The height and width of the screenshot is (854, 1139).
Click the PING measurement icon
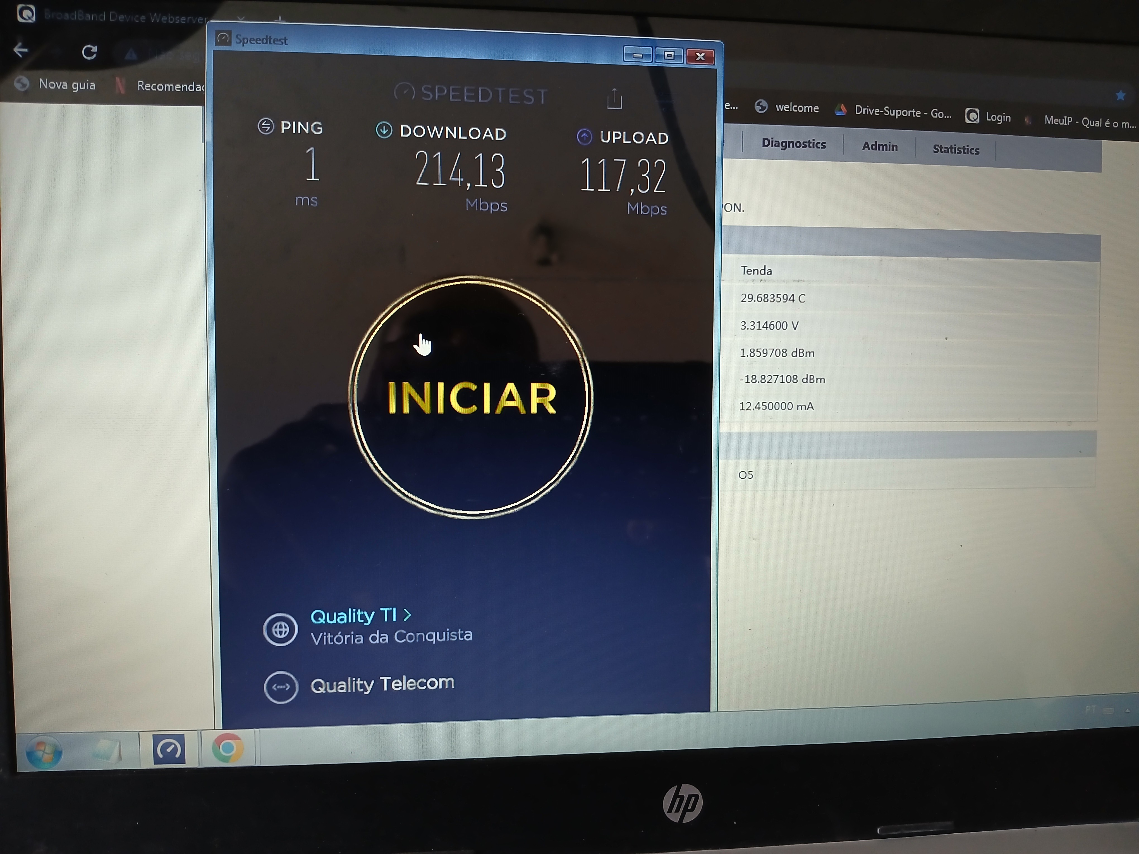[266, 126]
